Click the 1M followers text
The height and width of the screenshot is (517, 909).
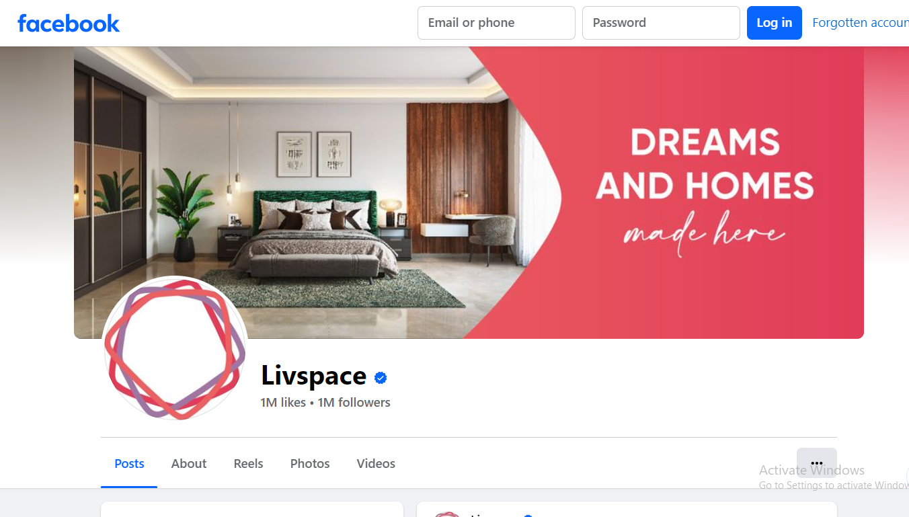[x=354, y=403]
